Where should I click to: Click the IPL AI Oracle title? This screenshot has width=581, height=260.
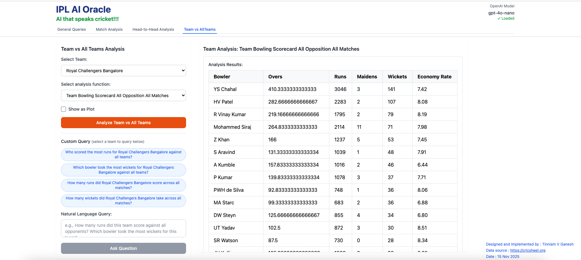point(83,10)
